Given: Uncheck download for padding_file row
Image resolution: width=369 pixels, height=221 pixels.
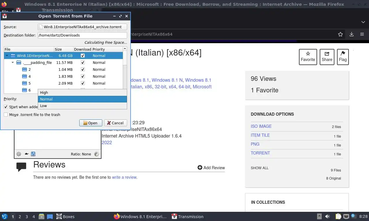Looking at the screenshot, I should [83, 62].
